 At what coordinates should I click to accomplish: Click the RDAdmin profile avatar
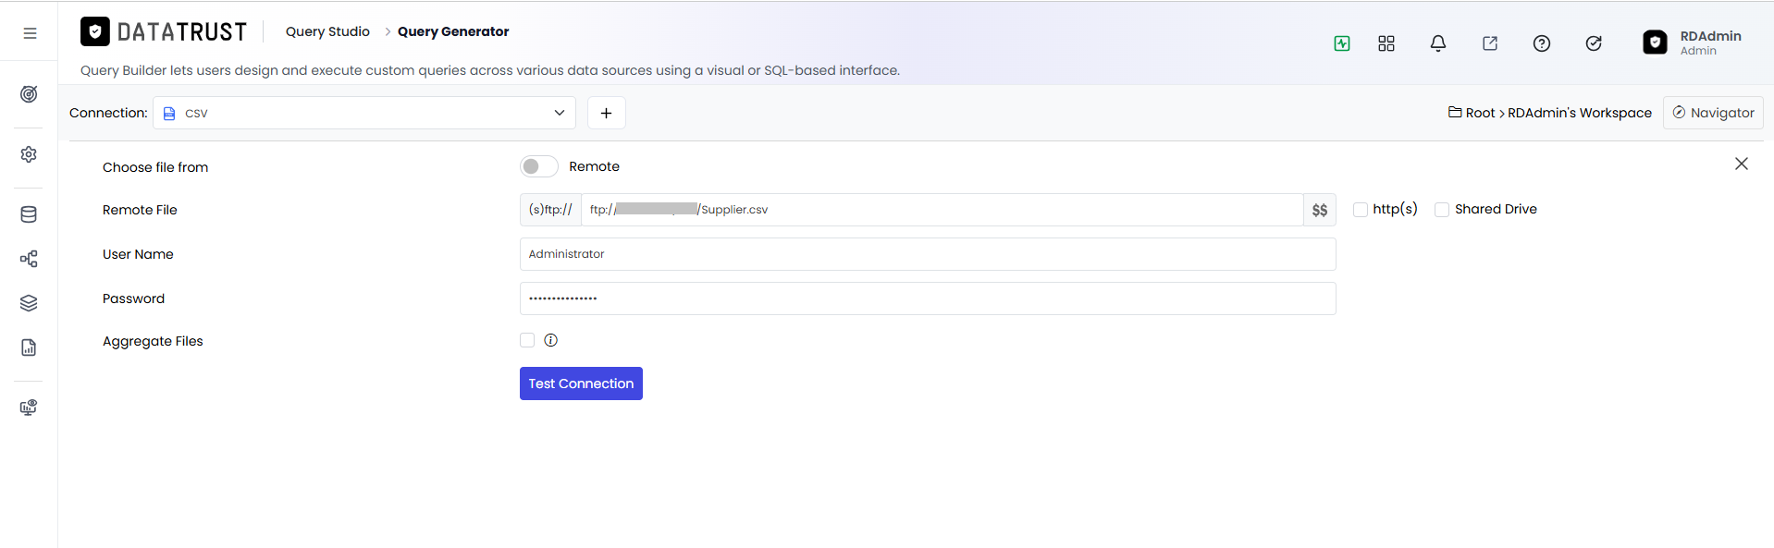click(1655, 43)
